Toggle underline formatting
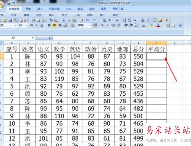The width and height of the screenshot is (191, 146). [x=42, y=25]
